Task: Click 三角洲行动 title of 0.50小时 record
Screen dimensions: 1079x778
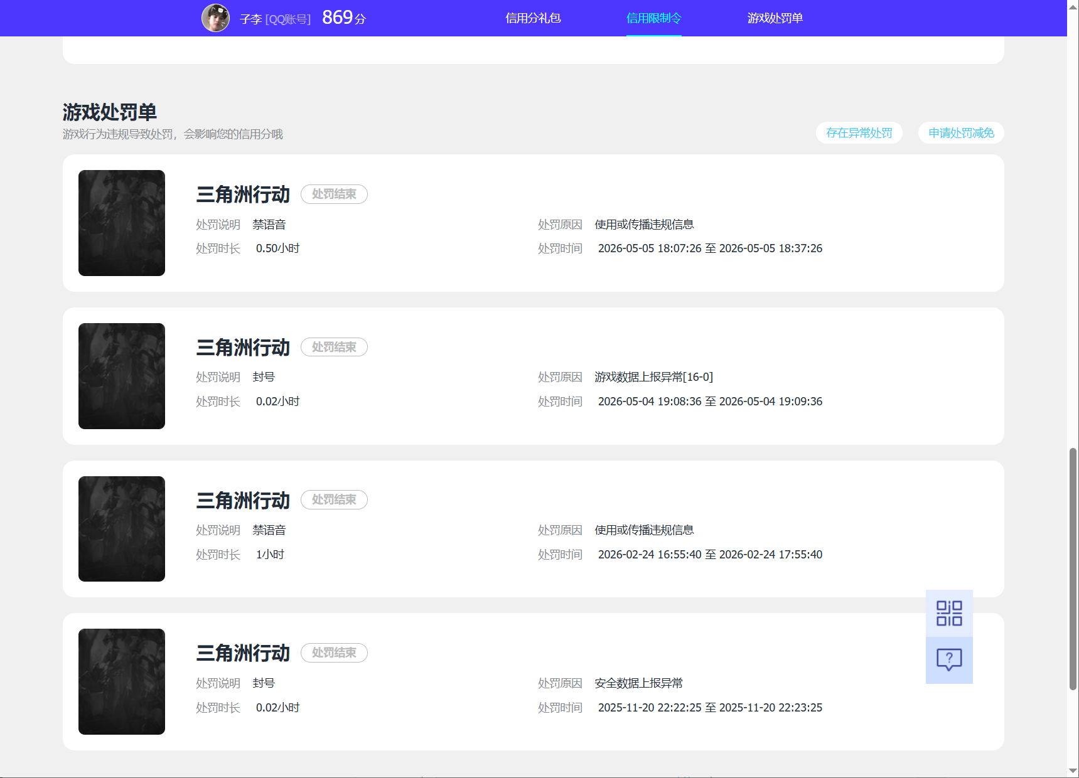Action: tap(243, 194)
